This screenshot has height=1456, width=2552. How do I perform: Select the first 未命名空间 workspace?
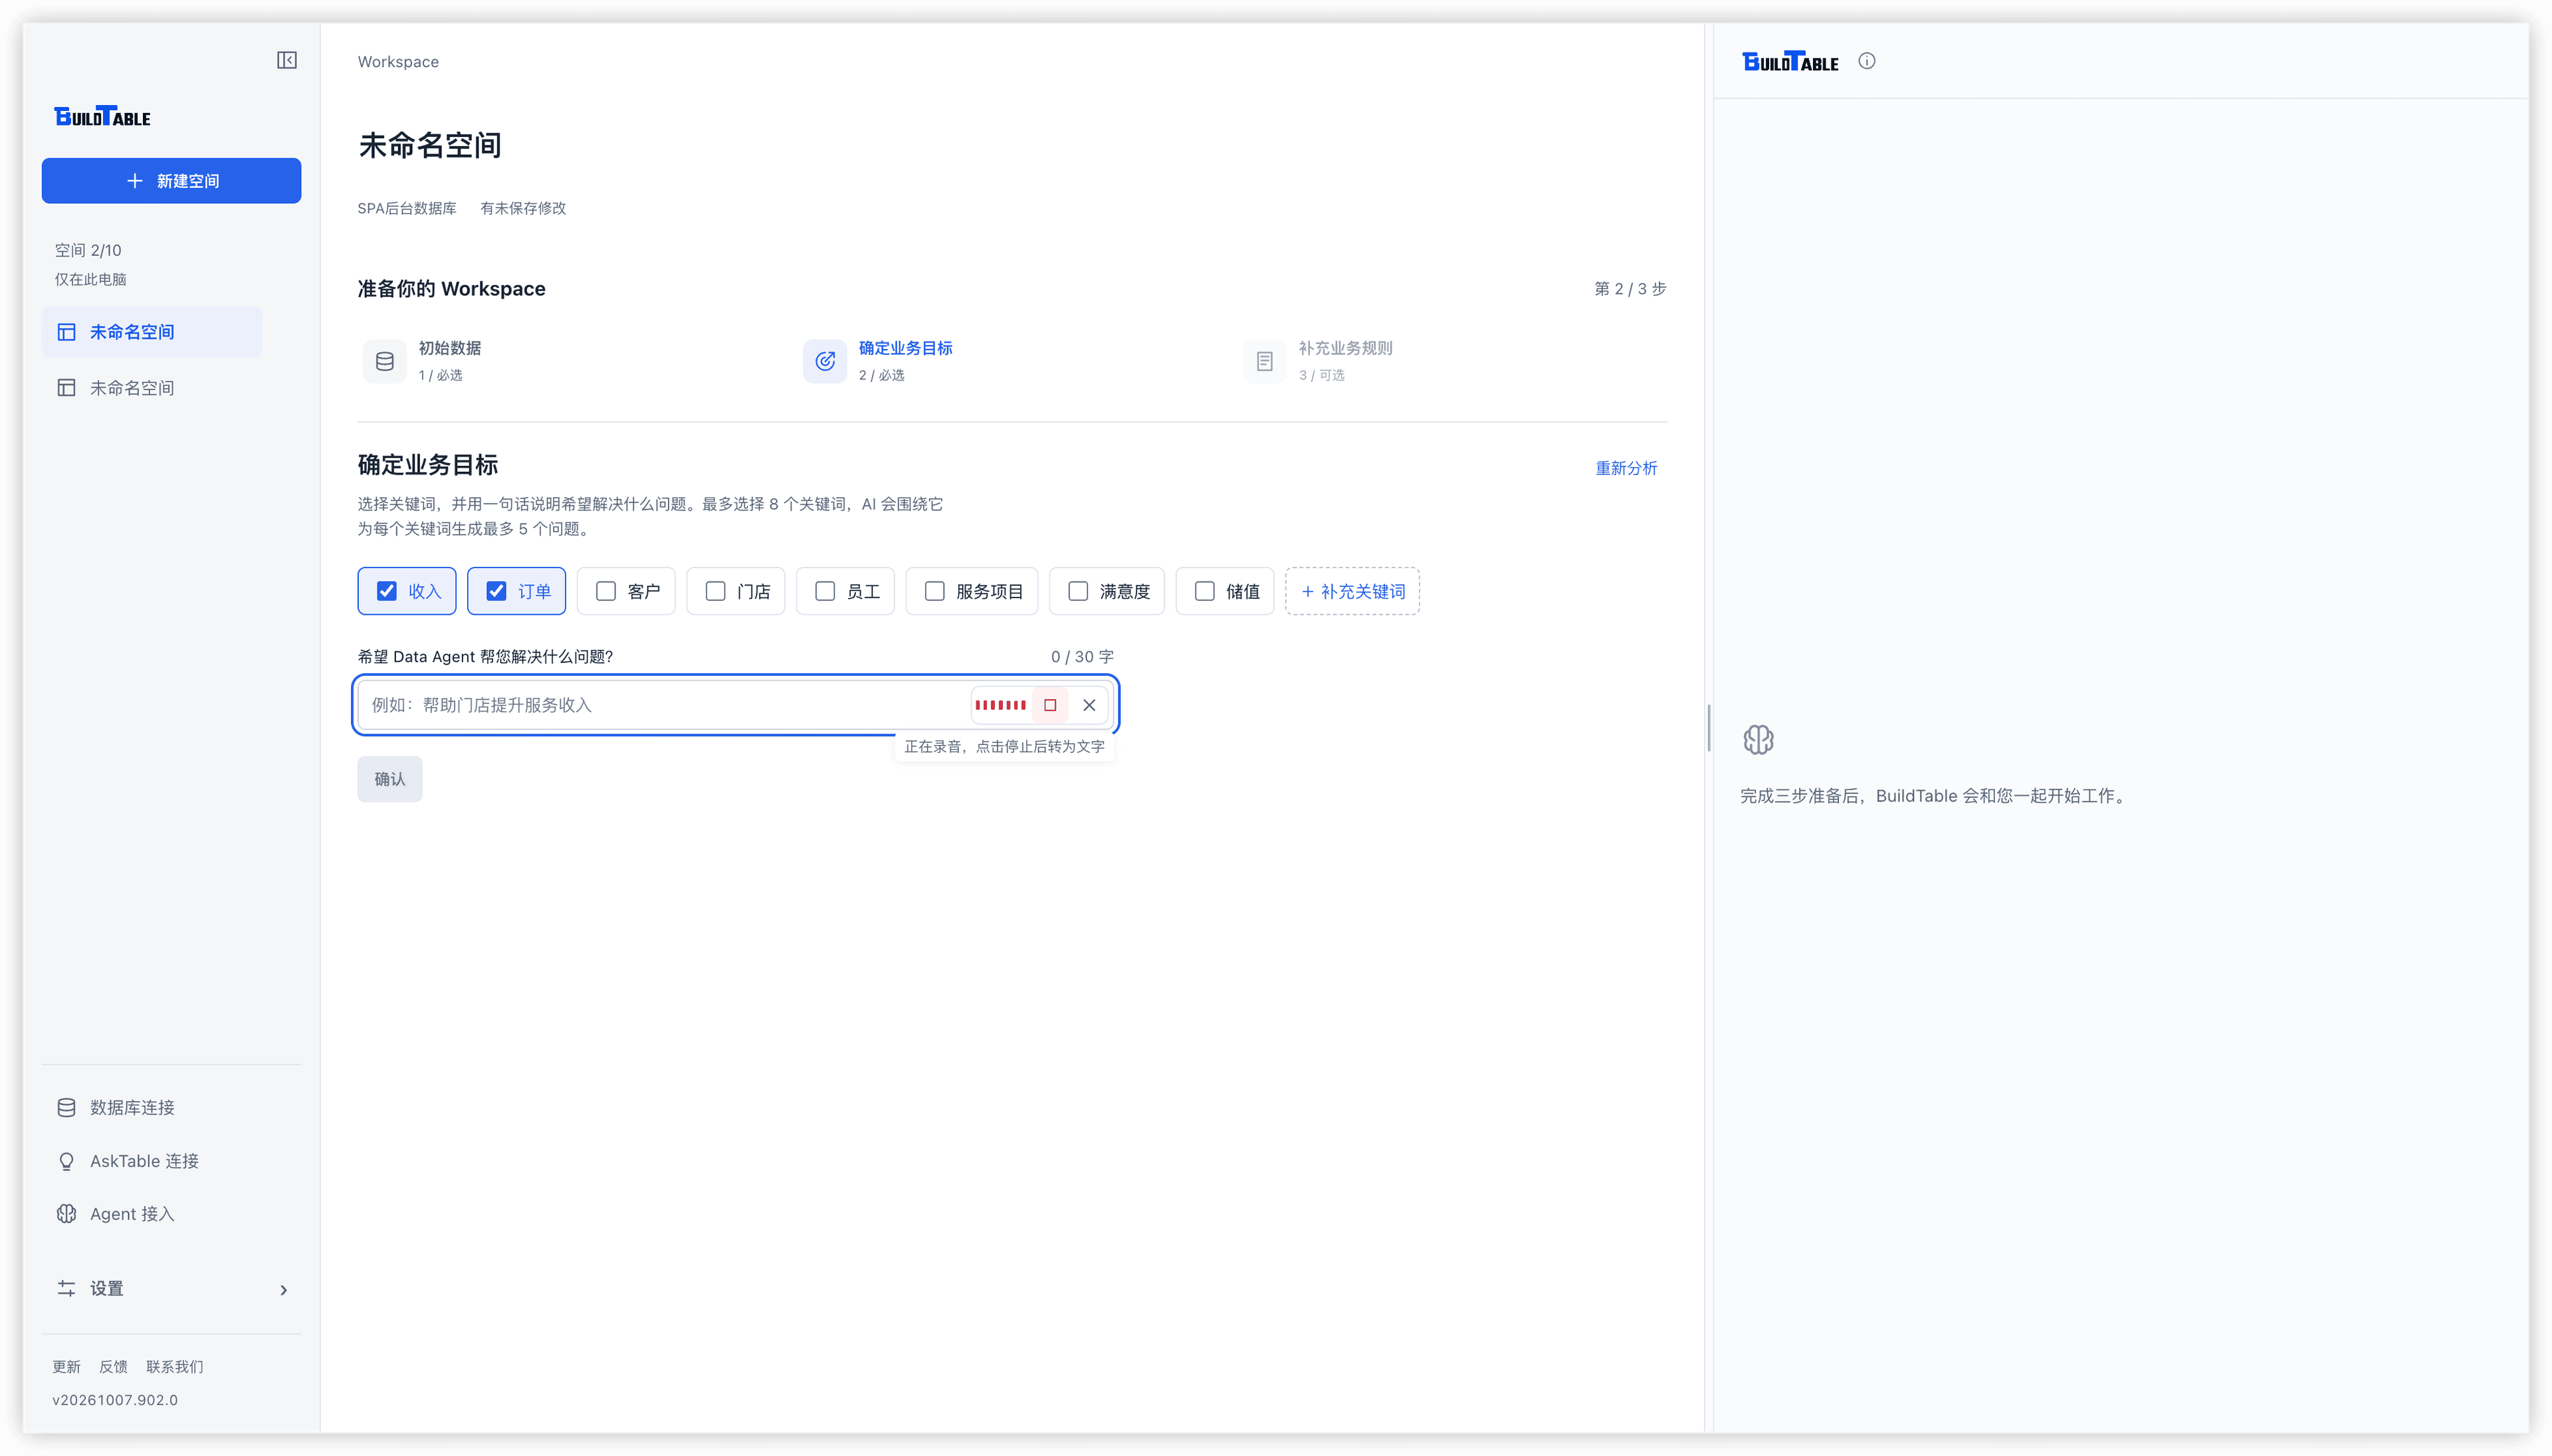[x=152, y=332]
